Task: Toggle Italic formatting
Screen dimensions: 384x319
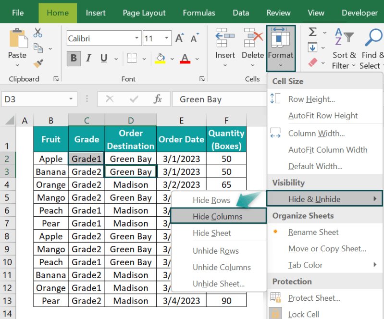Action: (88, 59)
